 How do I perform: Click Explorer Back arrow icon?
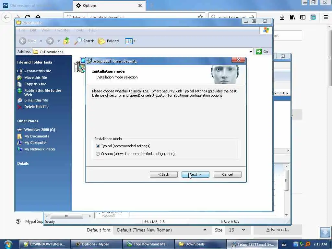(23, 41)
